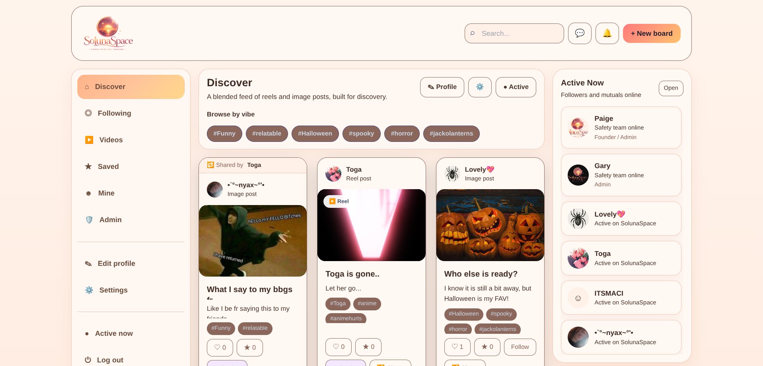Open Mine in the sidebar
The height and width of the screenshot is (366, 763).
[131, 193]
